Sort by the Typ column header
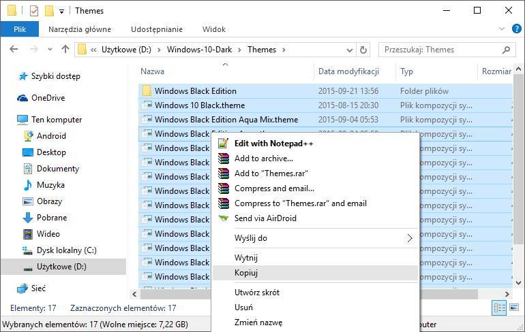The image size is (525, 332). pyautogui.click(x=406, y=71)
